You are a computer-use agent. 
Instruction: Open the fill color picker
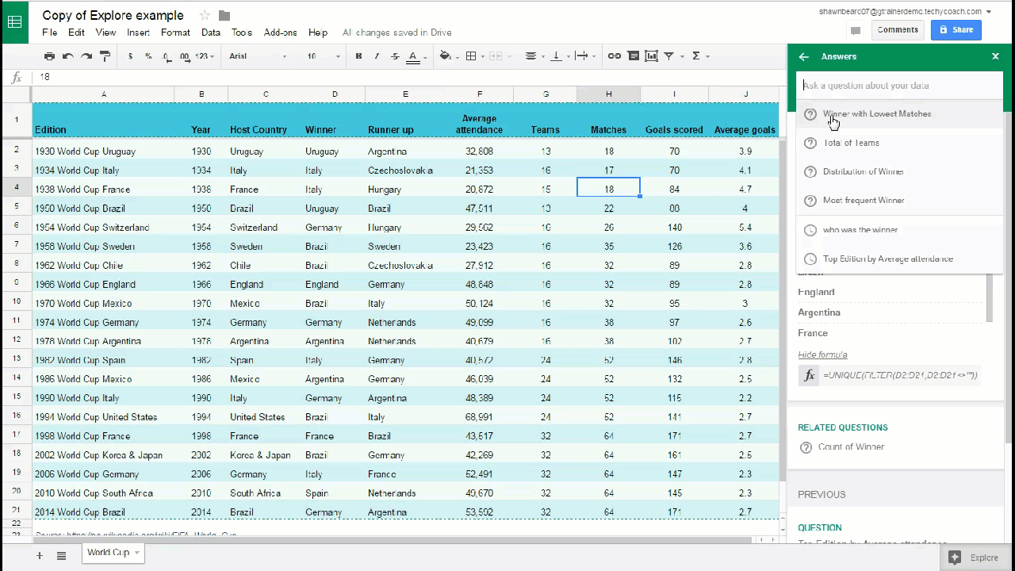(x=446, y=56)
